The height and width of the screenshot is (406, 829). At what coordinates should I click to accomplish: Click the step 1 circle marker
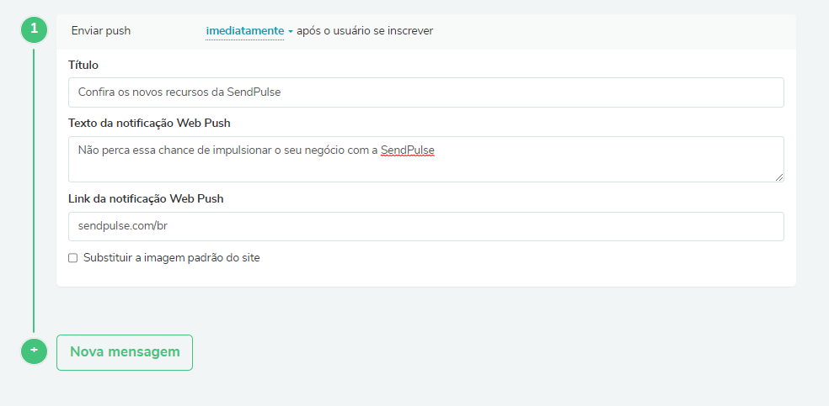[x=34, y=29]
